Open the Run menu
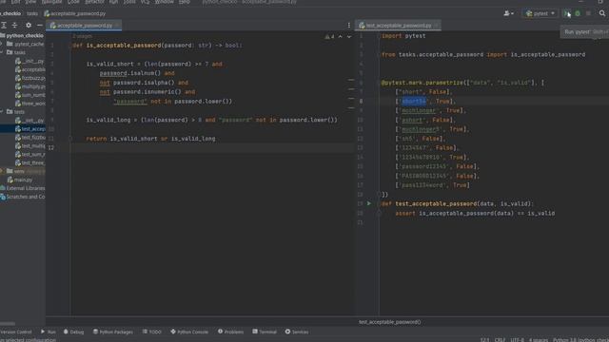The image size is (609, 342). [x=113, y=2]
